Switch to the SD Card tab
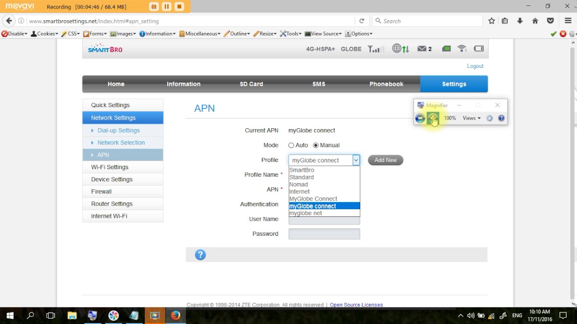Screen dimensions: 577x324 tap(251, 84)
